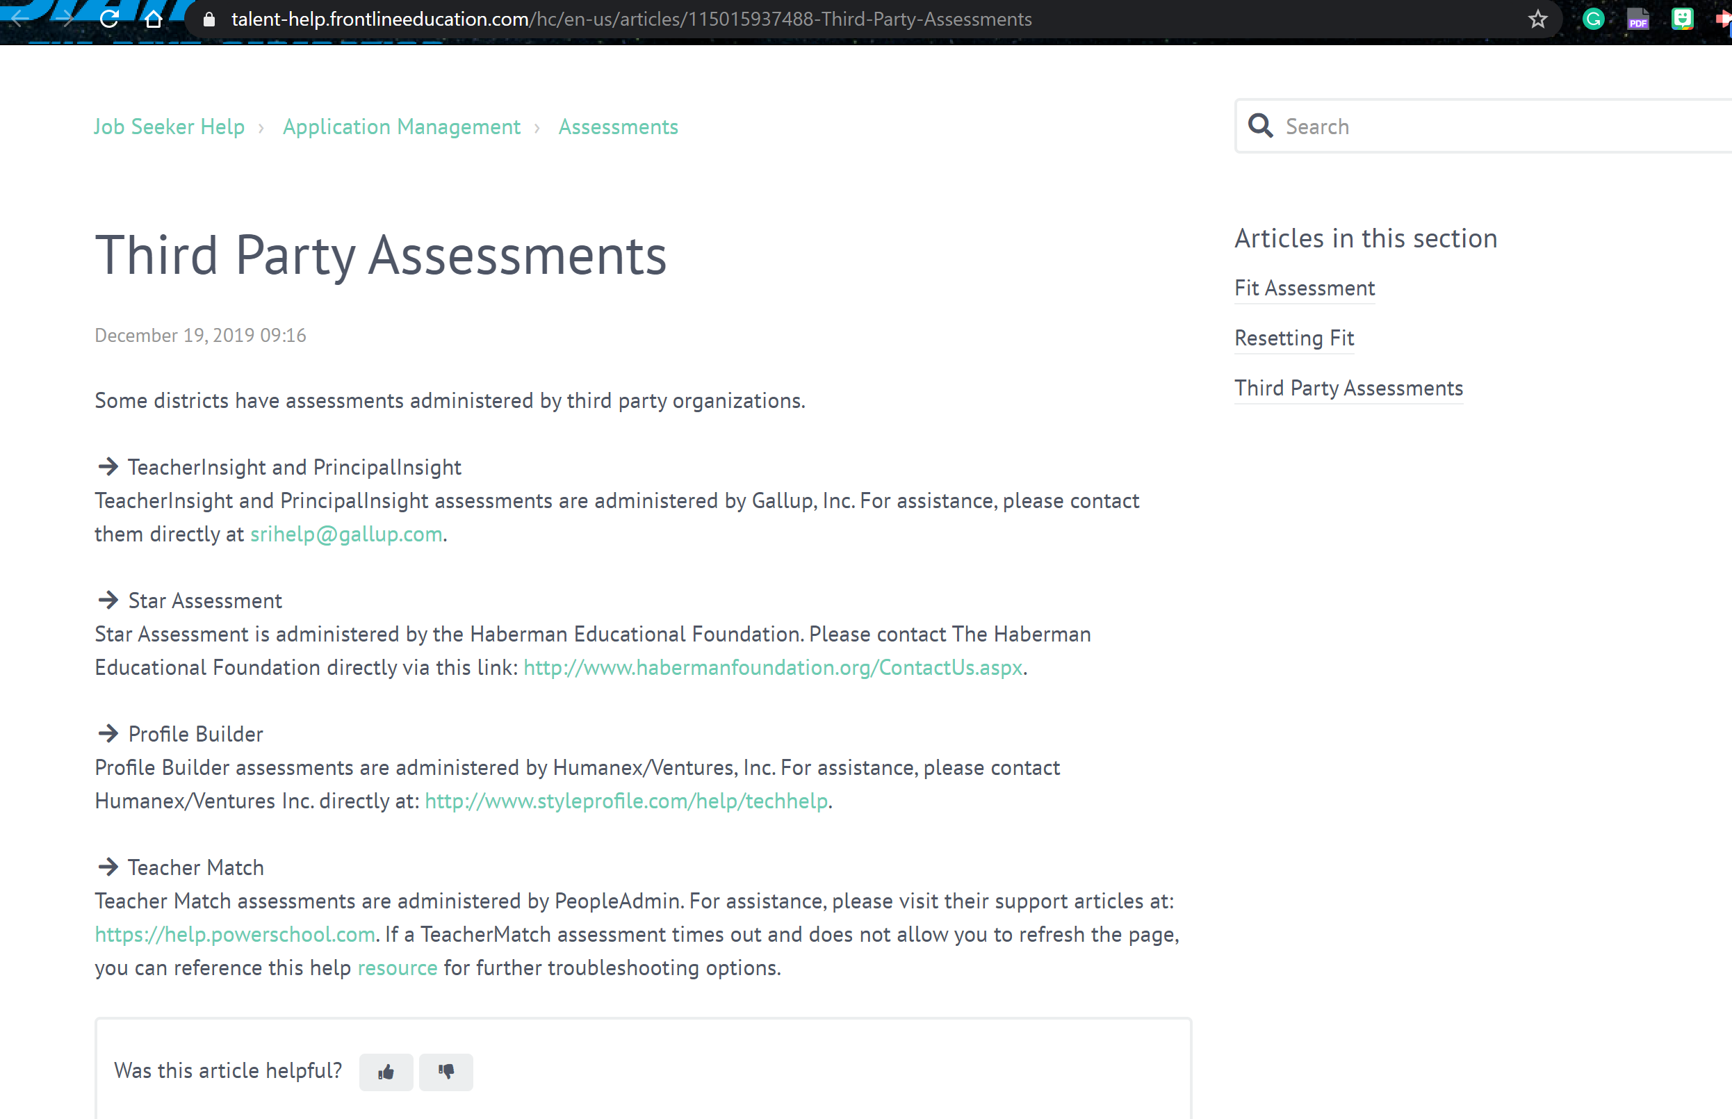Open the PDF extension icon
1732x1119 pixels.
coord(1637,19)
